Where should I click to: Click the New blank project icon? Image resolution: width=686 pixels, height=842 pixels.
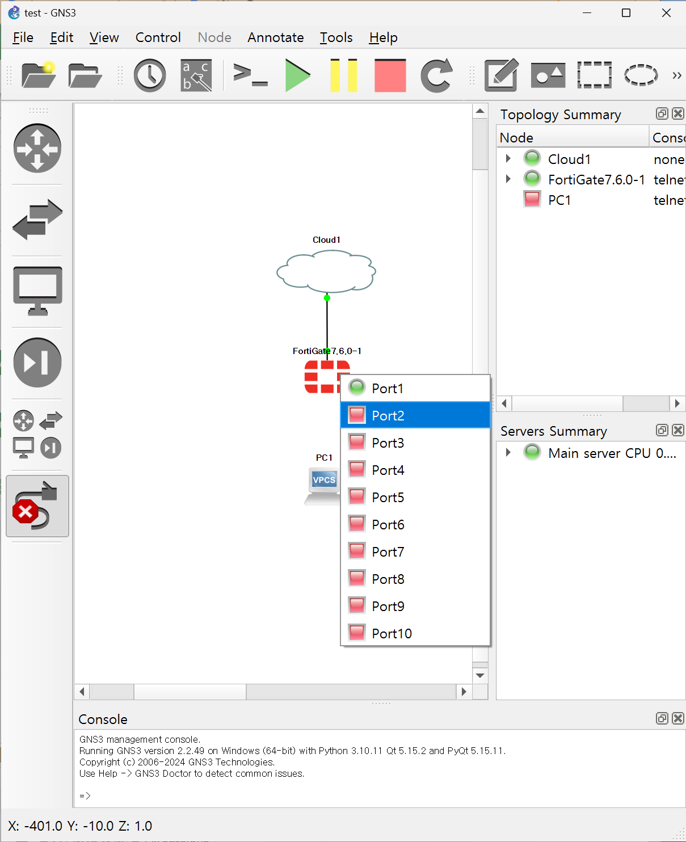38,75
